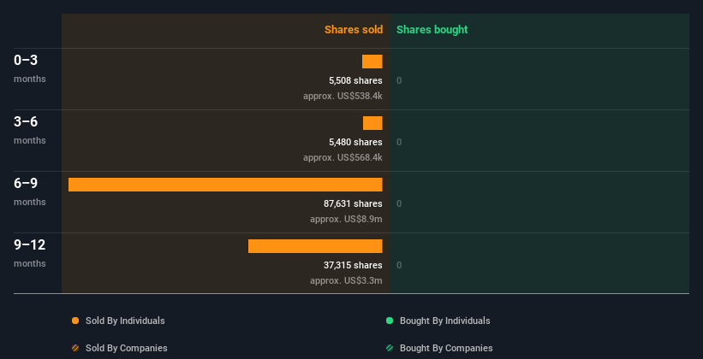Click the Shares bought column header

pyautogui.click(x=432, y=30)
